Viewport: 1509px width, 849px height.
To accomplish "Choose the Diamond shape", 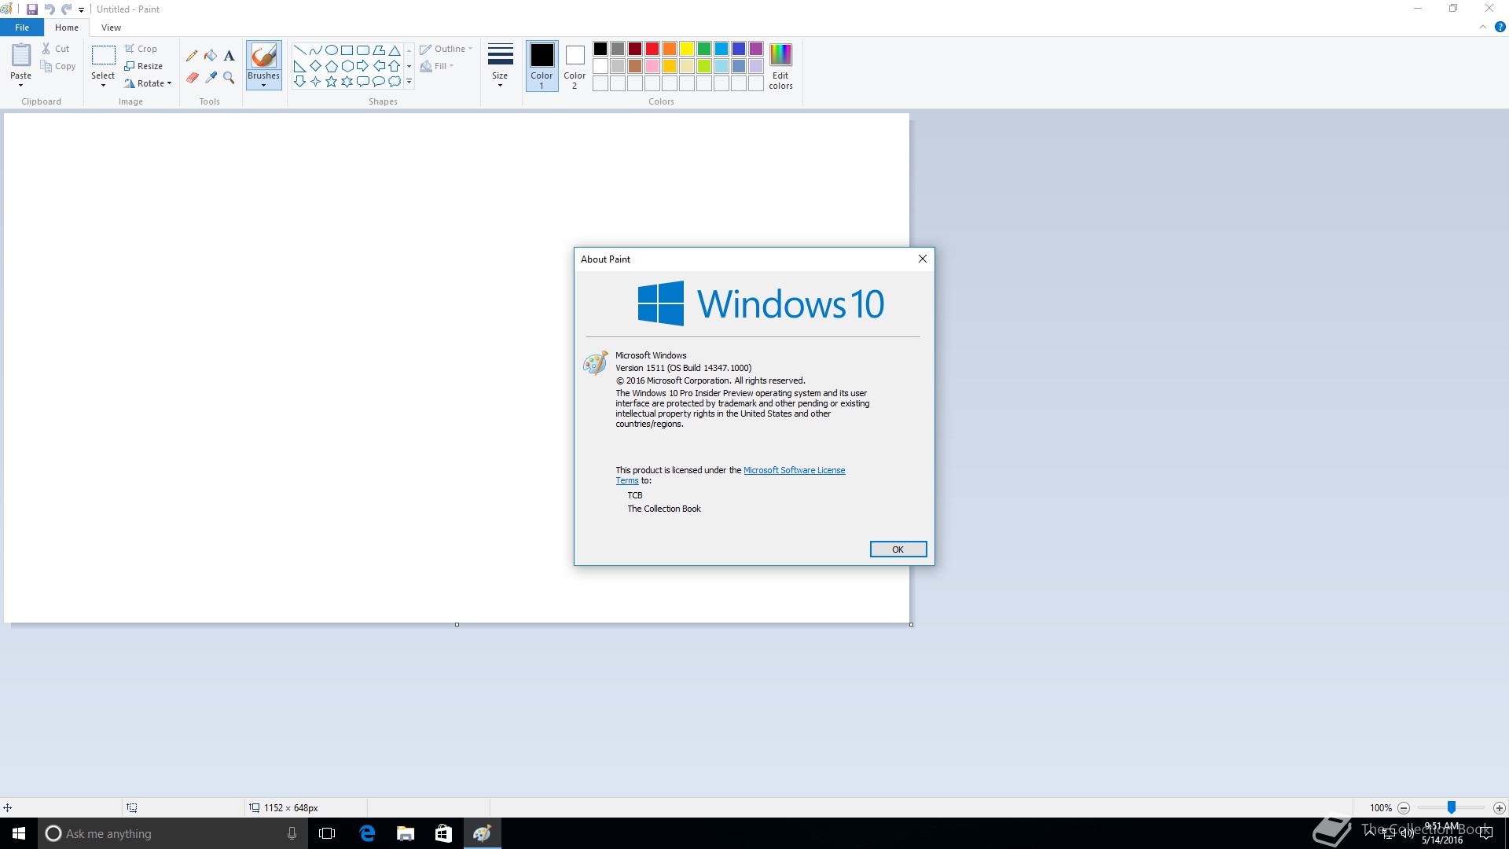I will pyautogui.click(x=315, y=66).
